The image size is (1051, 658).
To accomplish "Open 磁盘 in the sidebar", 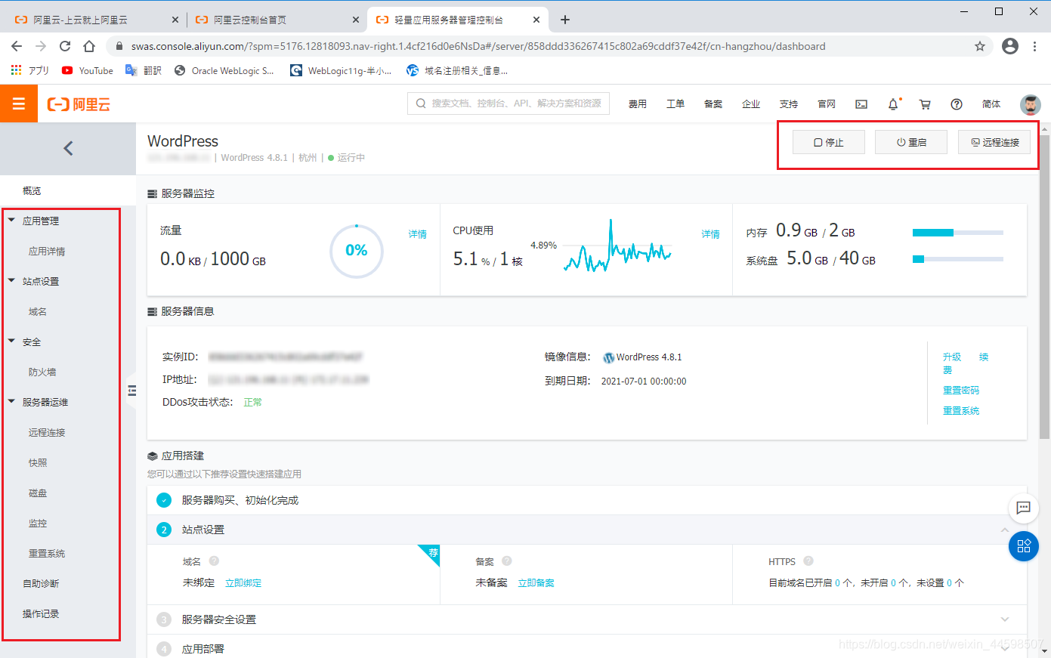I will click(38, 493).
